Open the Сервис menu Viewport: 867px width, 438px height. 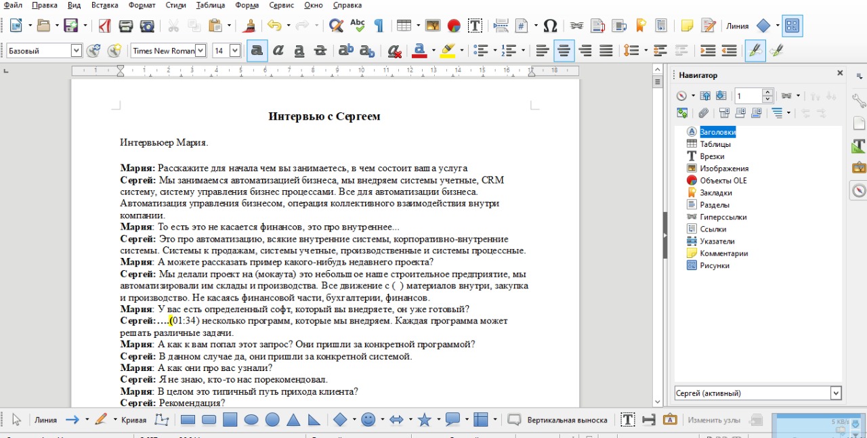(x=281, y=5)
